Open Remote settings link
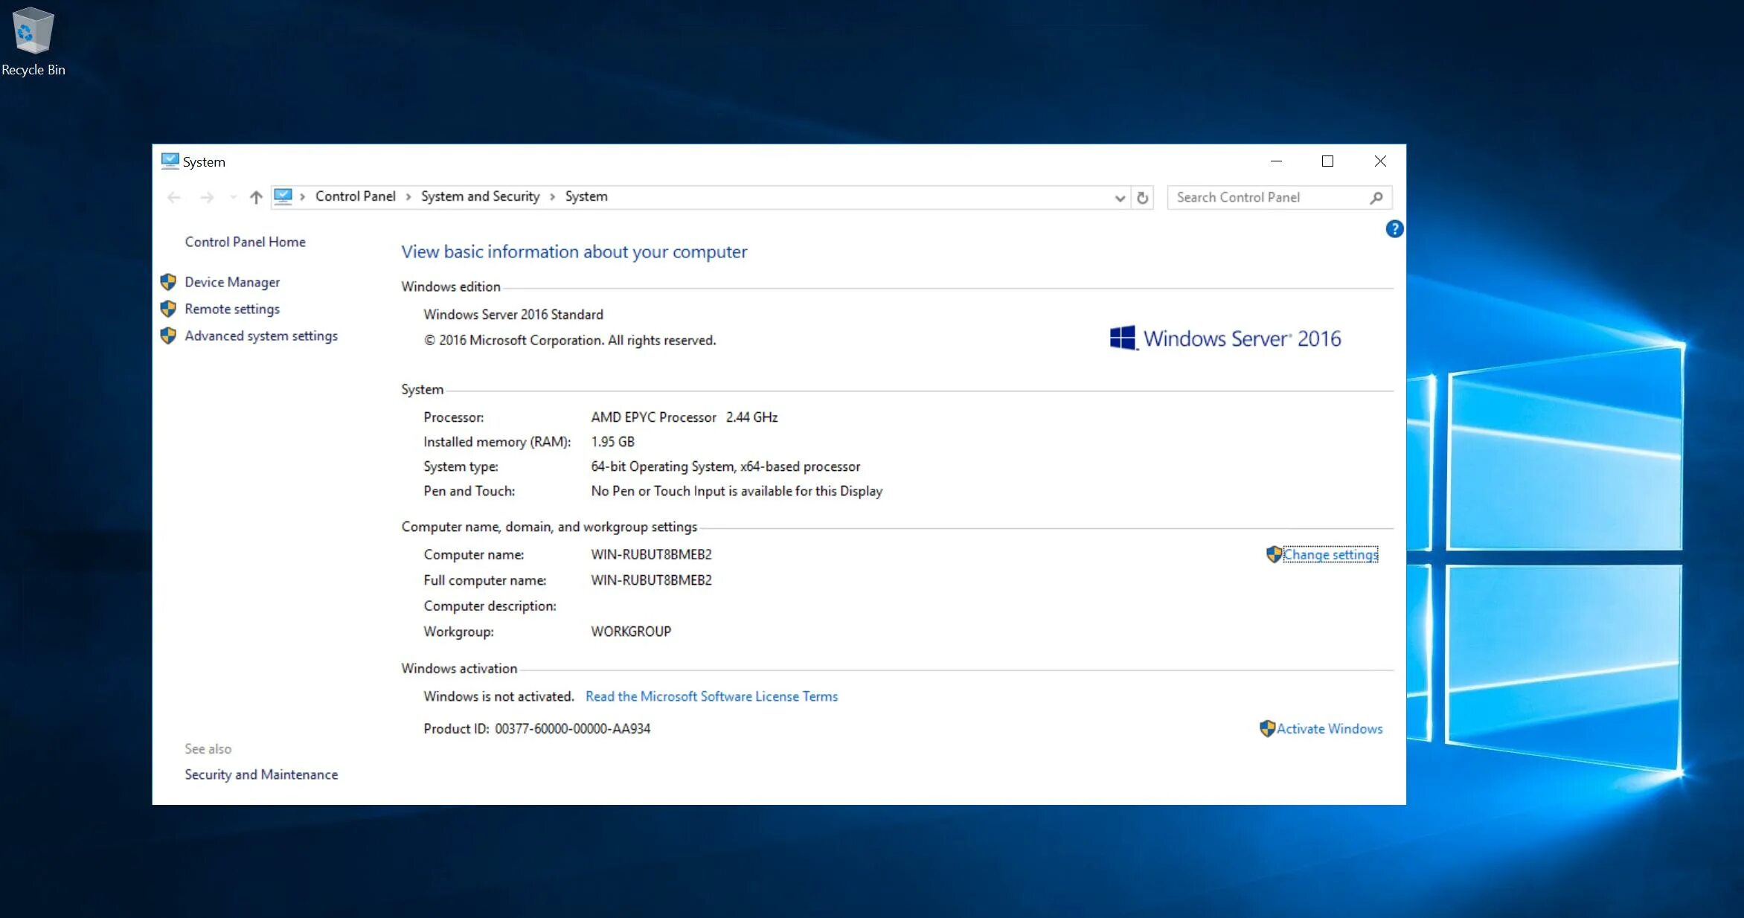Screen dimensions: 1744x918 [x=232, y=309]
